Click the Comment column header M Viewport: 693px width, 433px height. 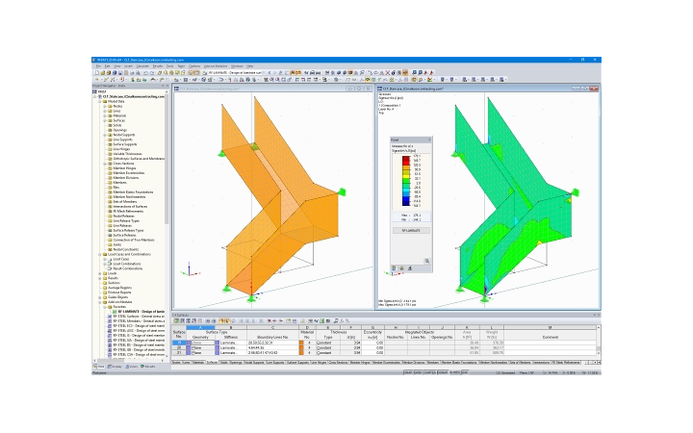(x=550, y=328)
